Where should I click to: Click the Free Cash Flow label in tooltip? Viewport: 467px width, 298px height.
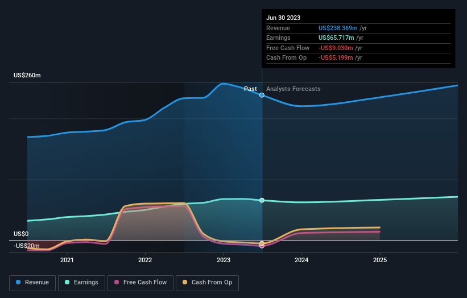tap(288, 48)
